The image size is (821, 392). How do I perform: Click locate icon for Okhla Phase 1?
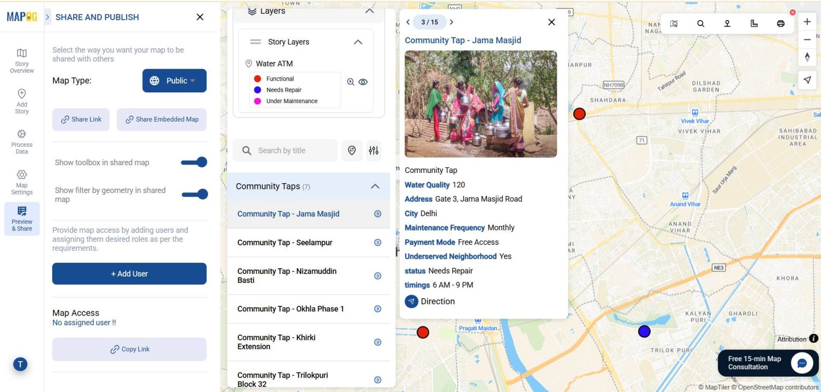coord(378,309)
